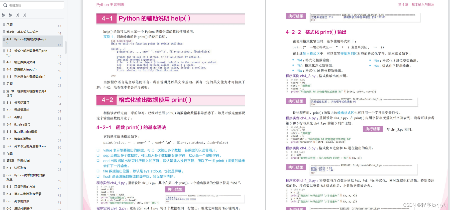450x210 pixels.
Task: Click the bookmark flag icon beside 5-1 关系运算符
Action: point(4,103)
